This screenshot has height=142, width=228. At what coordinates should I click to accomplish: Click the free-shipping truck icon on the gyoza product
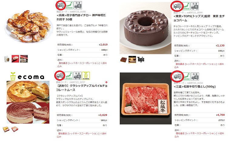[61, 5]
